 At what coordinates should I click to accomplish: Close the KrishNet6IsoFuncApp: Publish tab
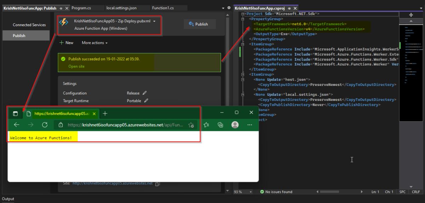point(67,8)
